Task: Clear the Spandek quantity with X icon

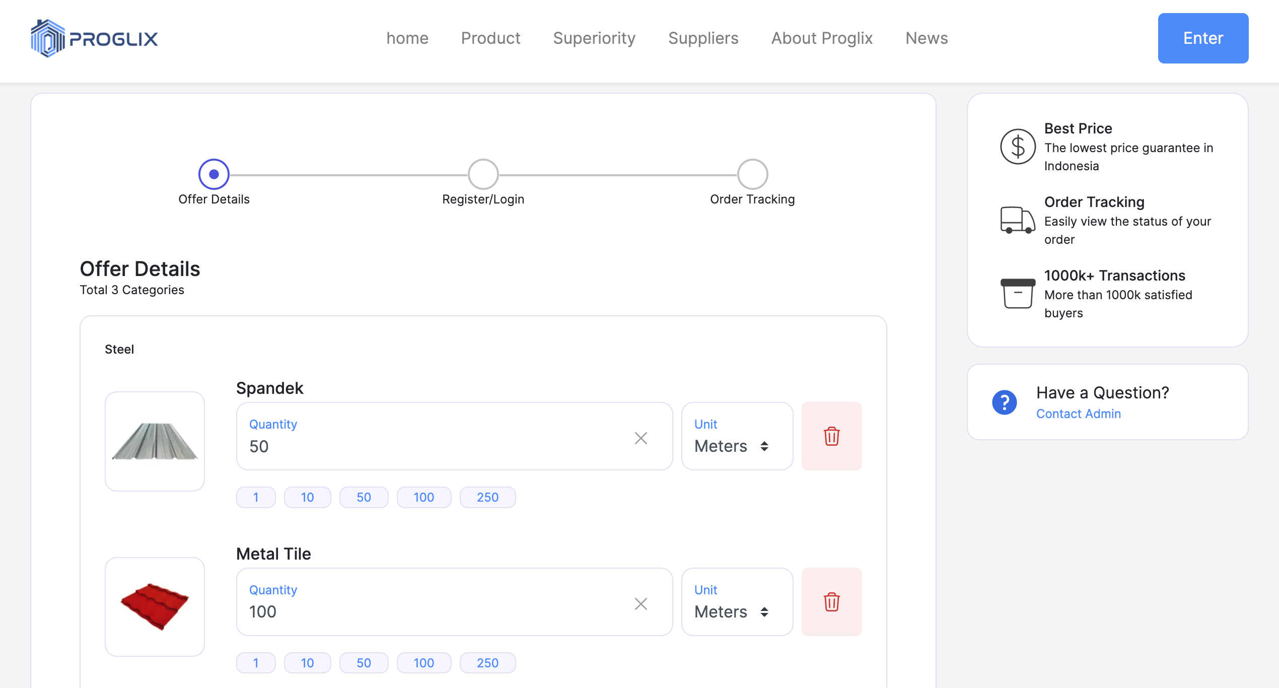Action: coord(641,438)
